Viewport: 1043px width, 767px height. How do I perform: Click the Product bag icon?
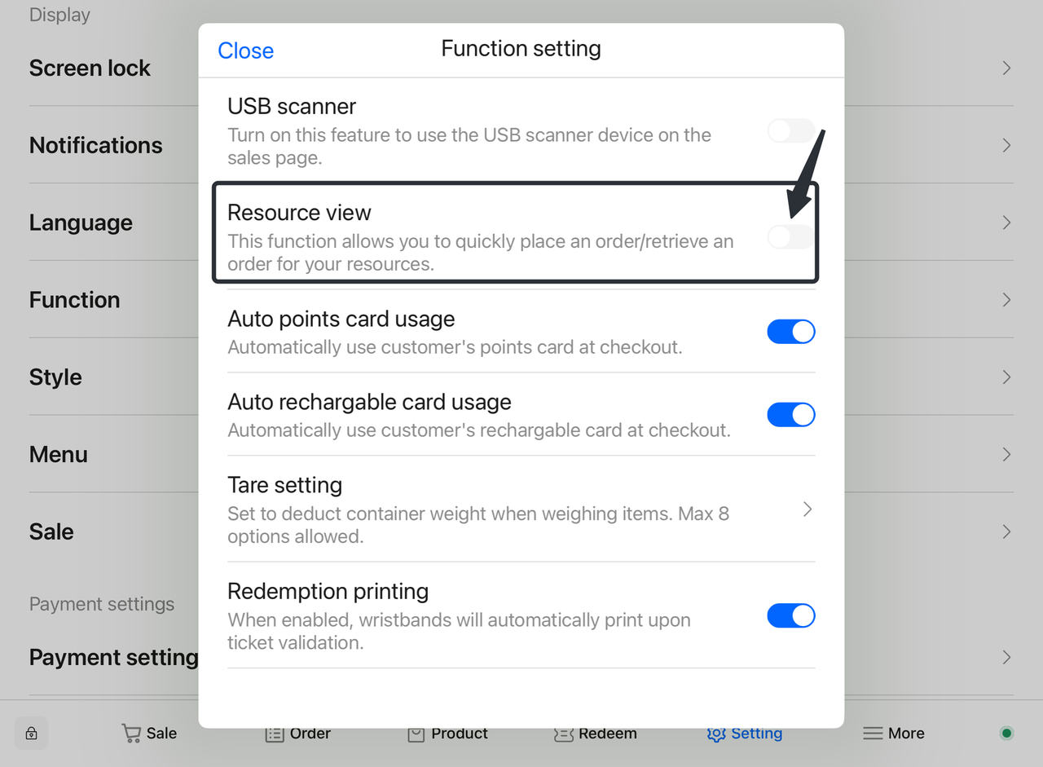pyautogui.click(x=416, y=734)
